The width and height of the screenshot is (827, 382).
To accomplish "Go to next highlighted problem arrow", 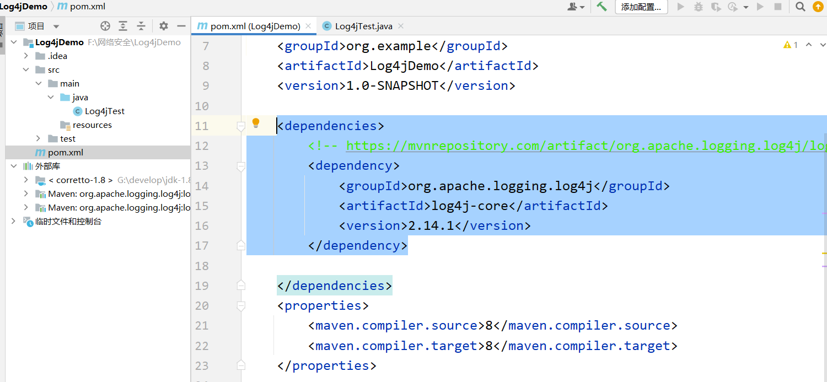I will [823, 45].
